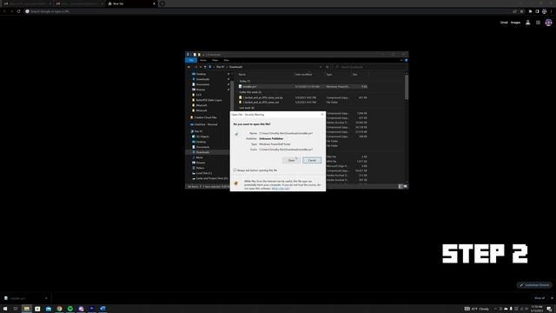This screenshot has height=313, width=556.
Task: Expand options arrow for downloaded installer.ps1
Action: point(46,298)
